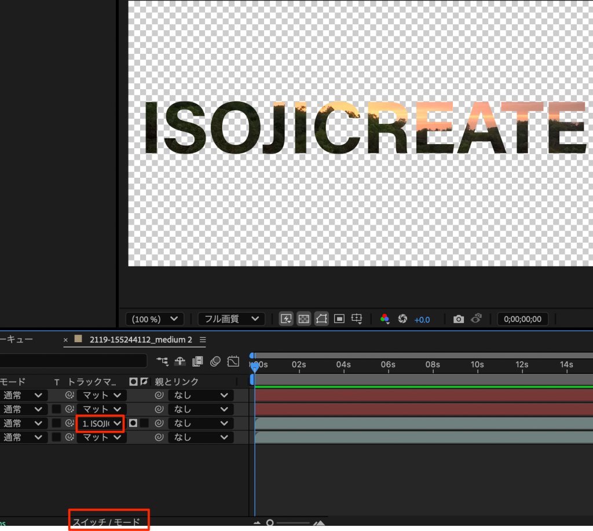Toggle preserve transparency checkbox on third layer
593x531 pixels.
pos(57,423)
